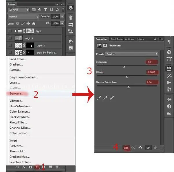Open the Opacity slider arrow
Screen dimensions: 174x172
[62, 17]
